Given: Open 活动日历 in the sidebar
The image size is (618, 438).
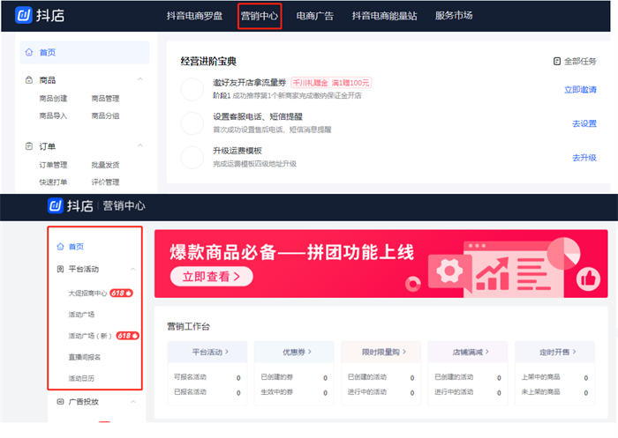Looking at the screenshot, I should 81,378.
